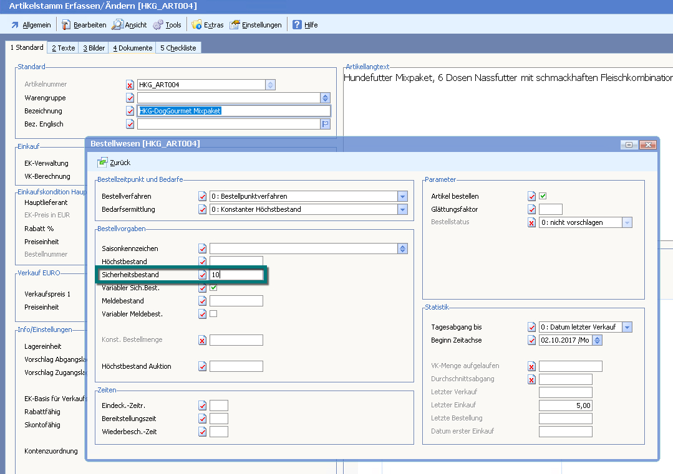The image size is (673, 474).
Task: Click the Extras toolbar icon
Action: pos(196,25)
